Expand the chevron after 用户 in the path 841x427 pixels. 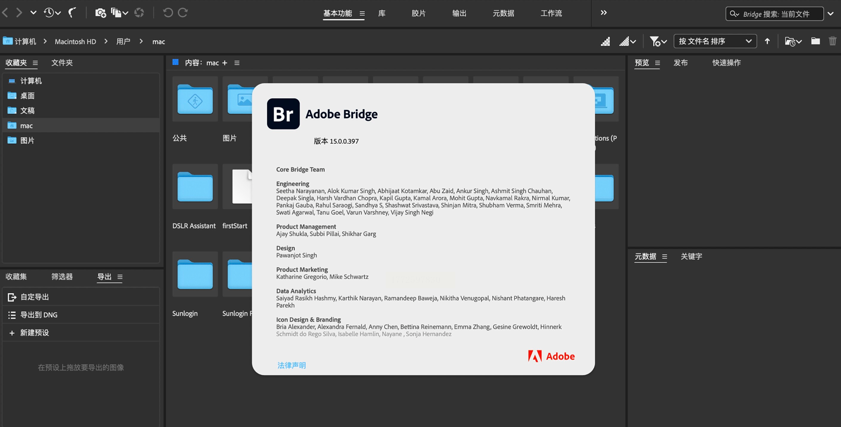[141, 42]
